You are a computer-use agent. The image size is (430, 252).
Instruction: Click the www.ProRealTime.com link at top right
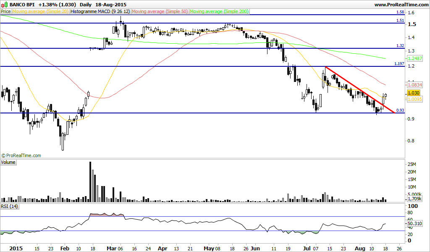tap(401, 5)
